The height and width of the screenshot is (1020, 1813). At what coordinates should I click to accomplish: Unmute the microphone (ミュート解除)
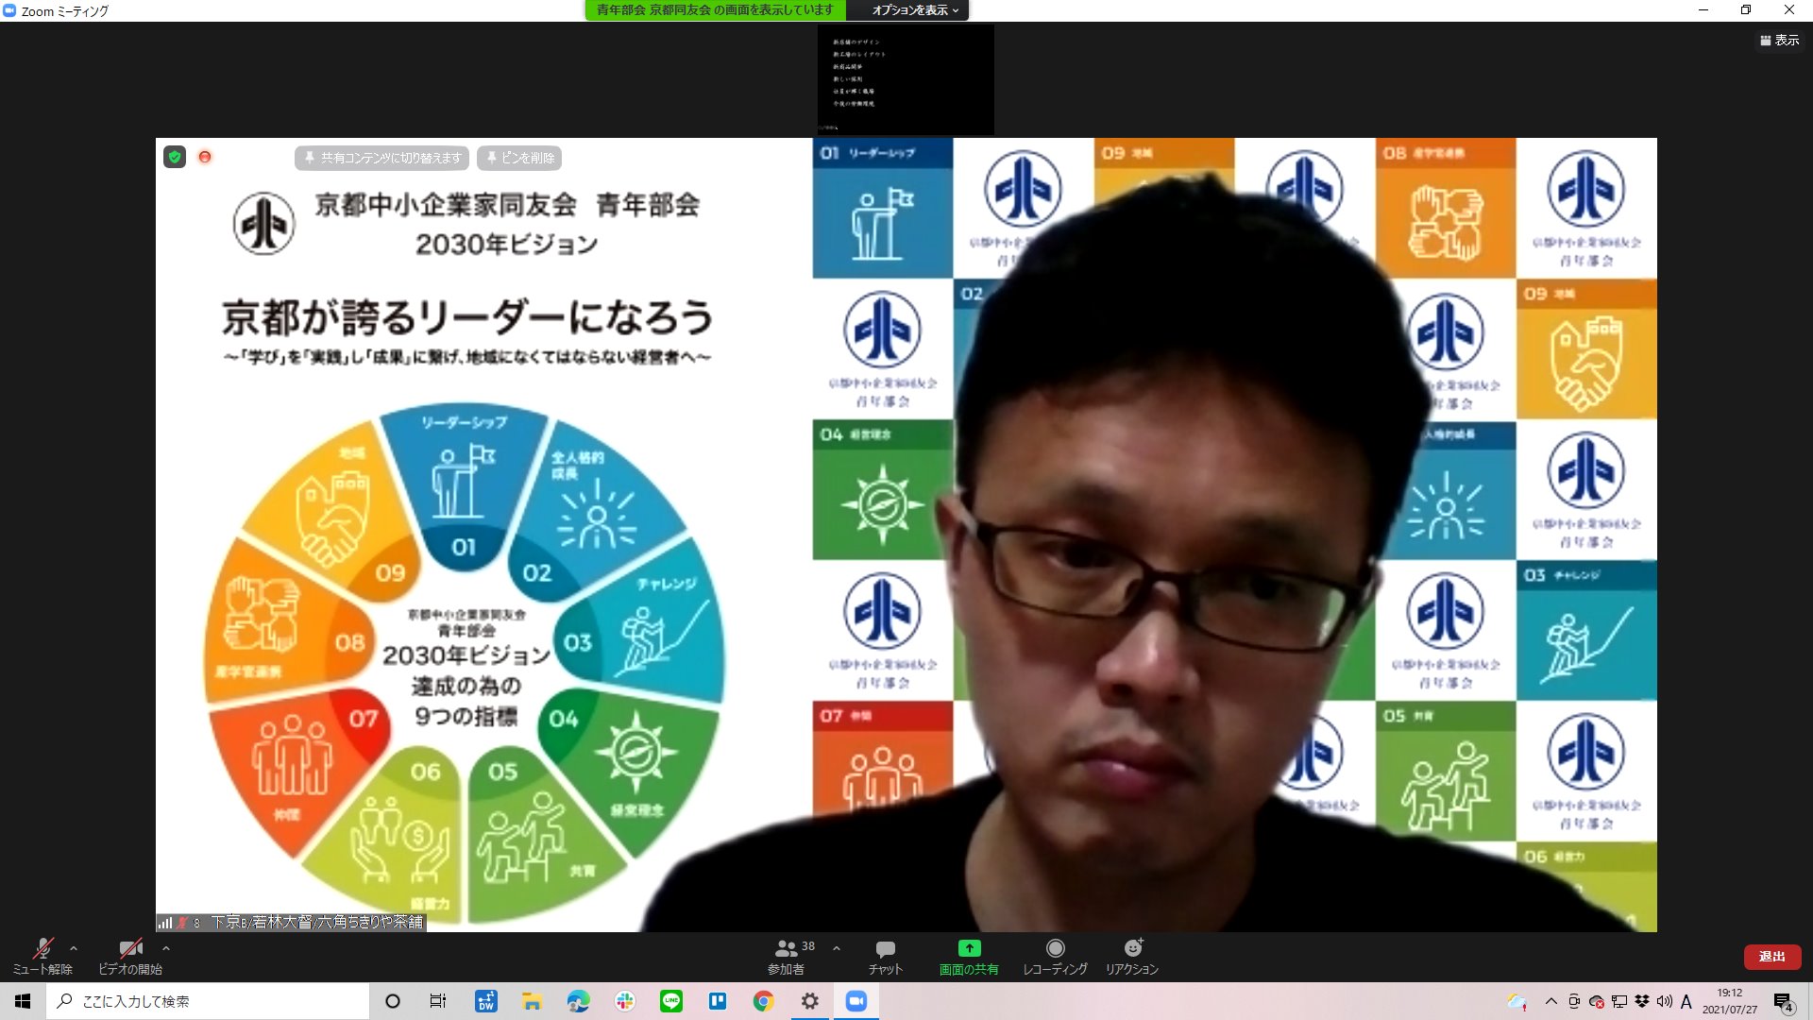point(42,956)
